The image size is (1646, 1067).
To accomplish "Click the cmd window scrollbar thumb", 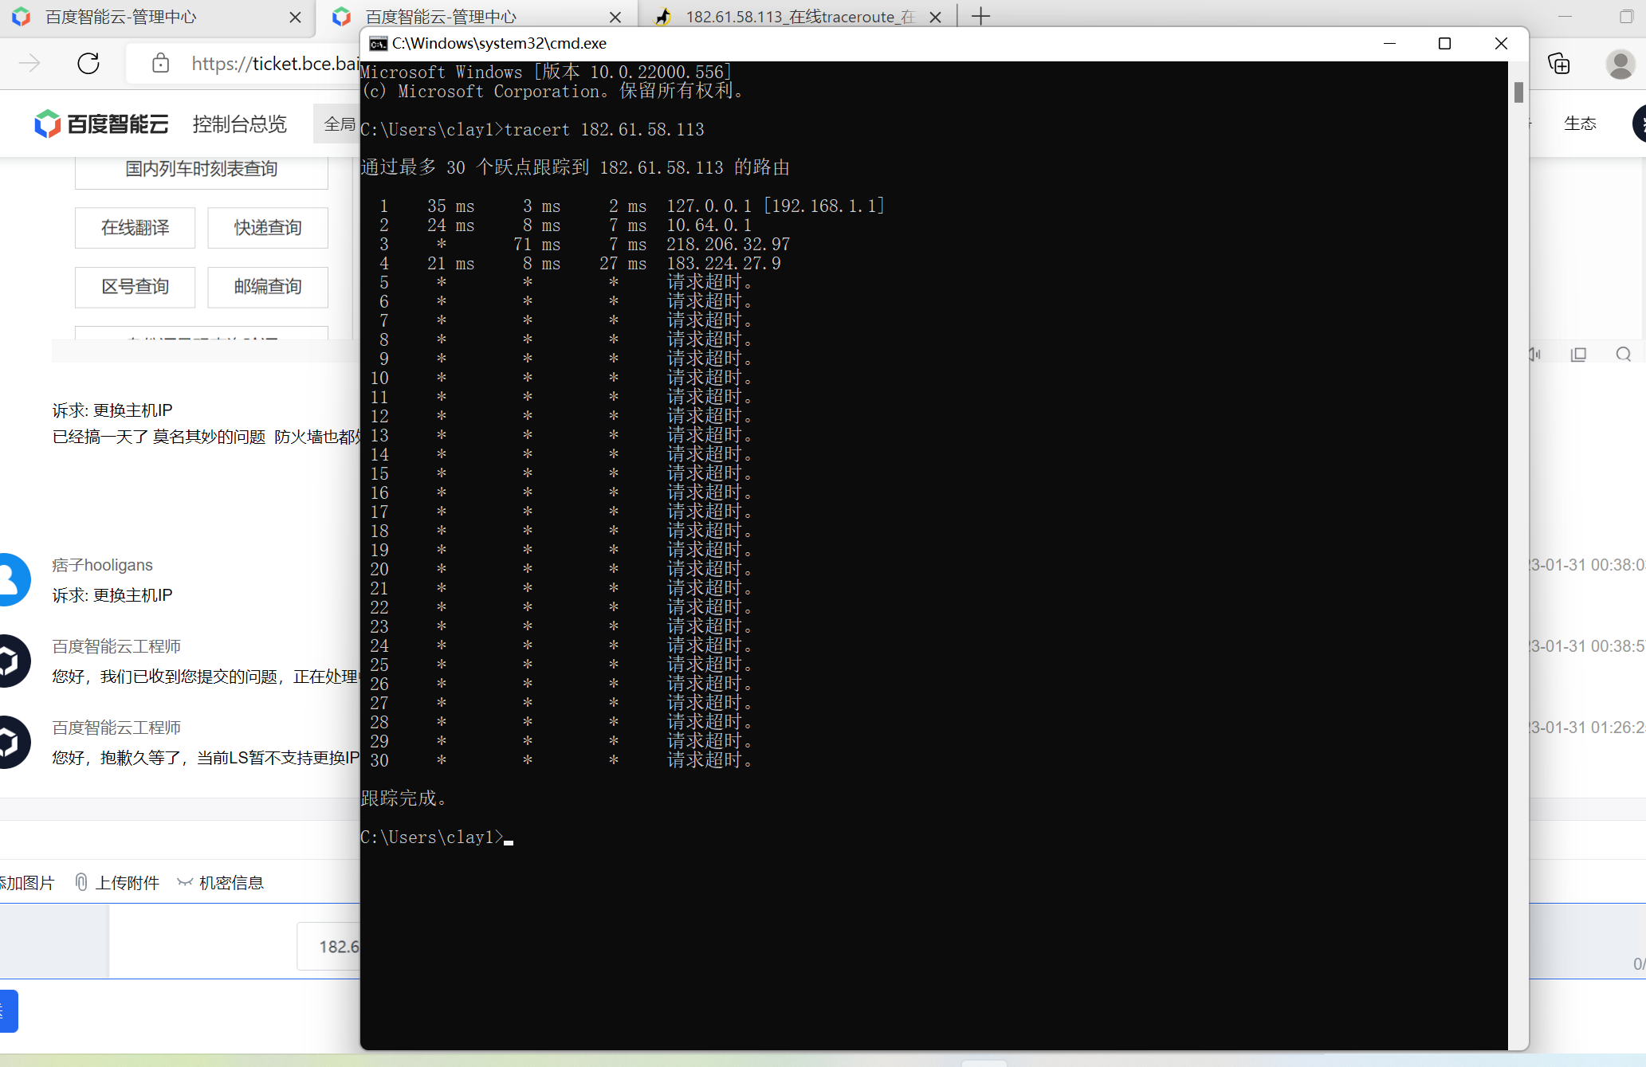I will pyautogui.click(x=1518, y=92).
